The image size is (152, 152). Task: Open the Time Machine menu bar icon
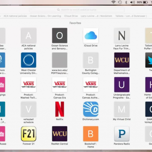(x=120, y=2)
